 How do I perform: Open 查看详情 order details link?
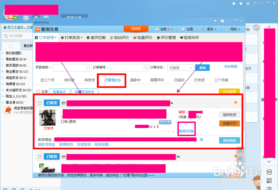point(186,131)
